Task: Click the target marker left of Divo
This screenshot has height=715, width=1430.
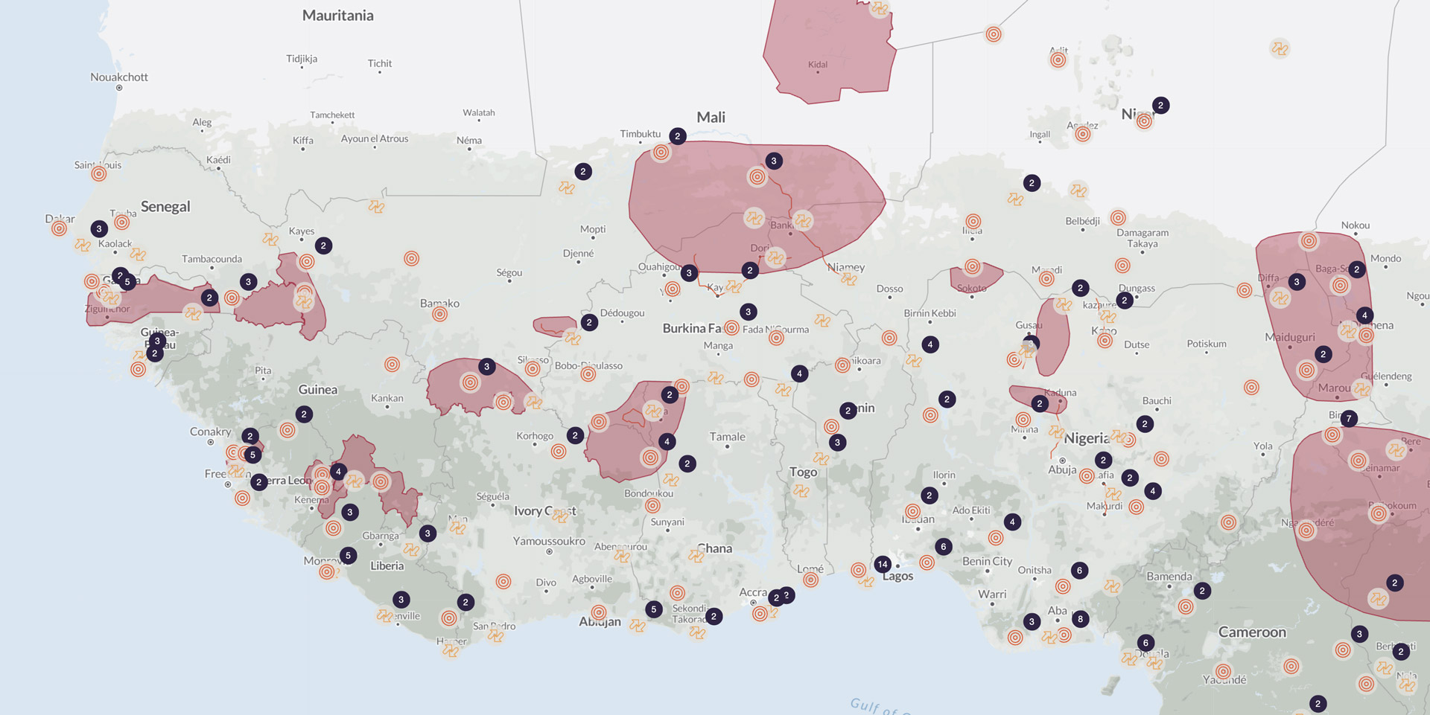Action: click(504, 582)
